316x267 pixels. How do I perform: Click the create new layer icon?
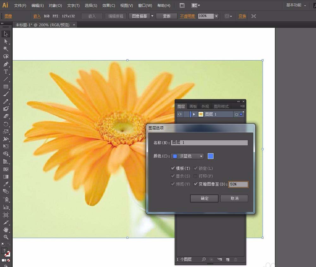[228, 259]
